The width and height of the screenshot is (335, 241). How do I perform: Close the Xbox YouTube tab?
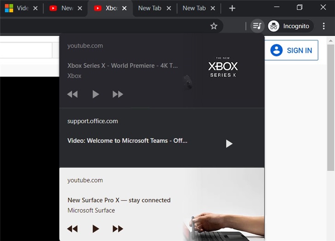pos(124,8)
